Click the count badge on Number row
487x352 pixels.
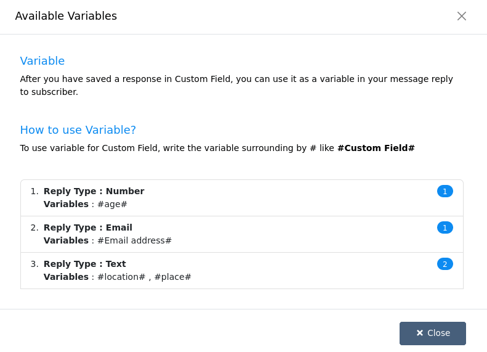click(445, 191)
